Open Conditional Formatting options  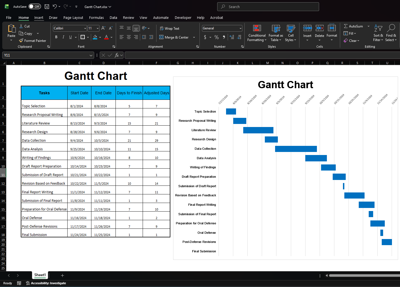pos(257,33)
